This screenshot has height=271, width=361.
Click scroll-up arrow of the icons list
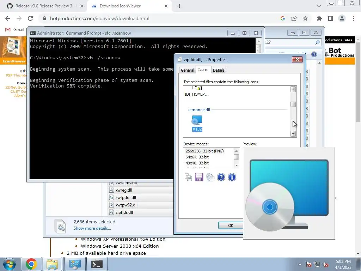(x=293, y=89)
